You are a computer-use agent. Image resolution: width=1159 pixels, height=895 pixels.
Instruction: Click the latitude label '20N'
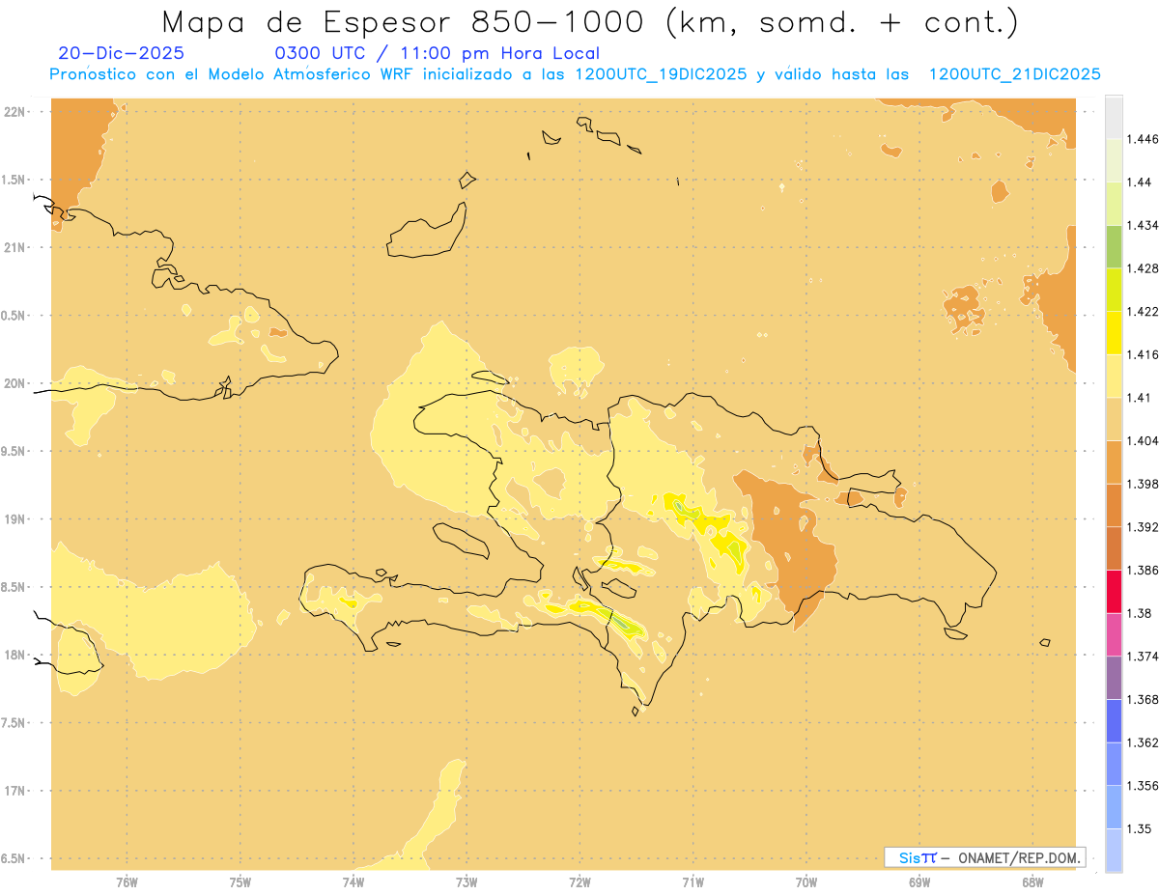point(14,383)
